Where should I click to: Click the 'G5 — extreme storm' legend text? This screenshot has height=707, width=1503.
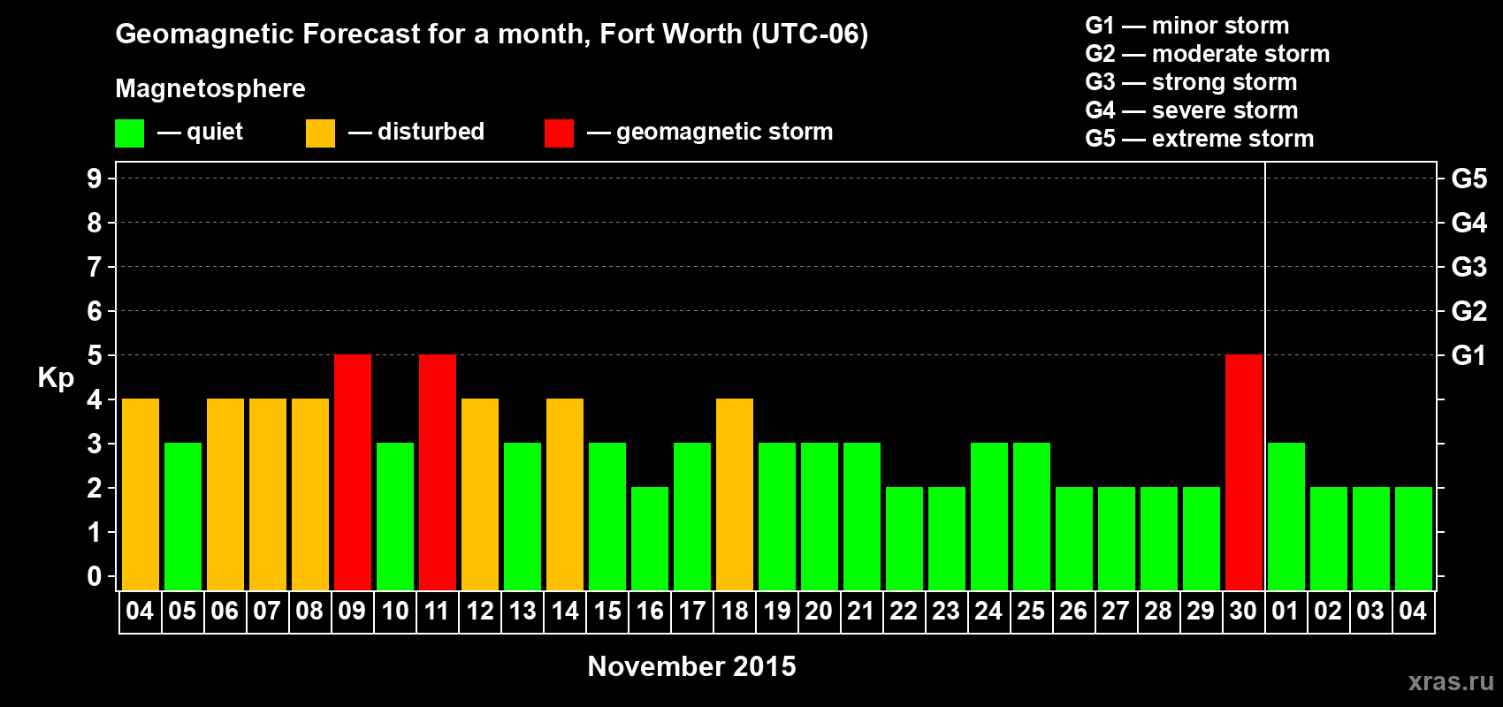1200,139
